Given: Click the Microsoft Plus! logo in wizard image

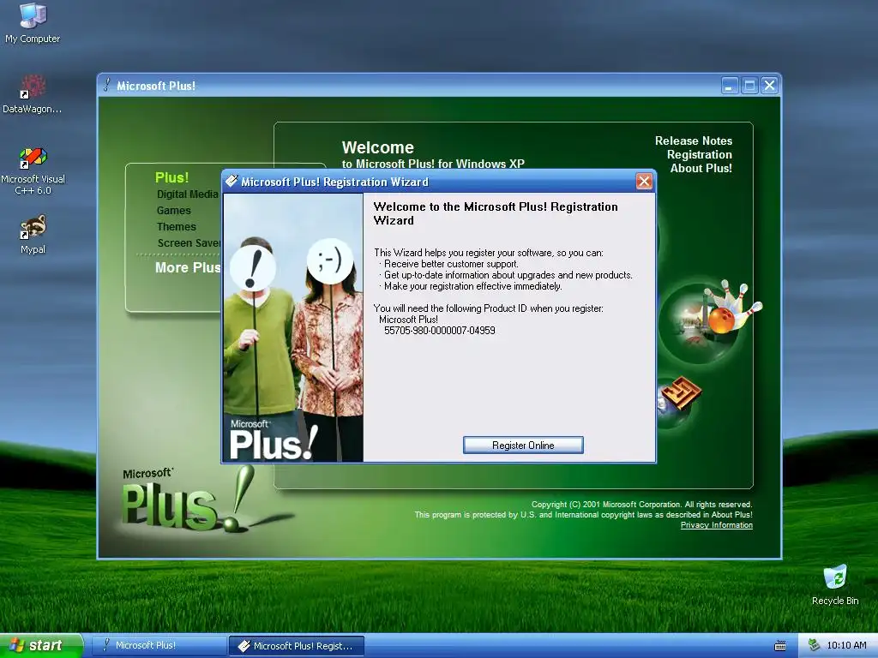Looking at the screenshot, I should 273,440.
